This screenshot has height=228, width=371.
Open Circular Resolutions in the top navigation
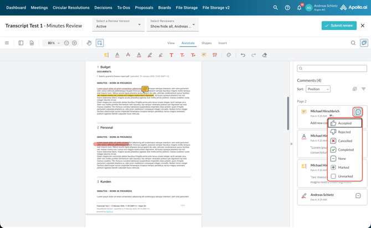pyautogui.click(x=71, y=8)
